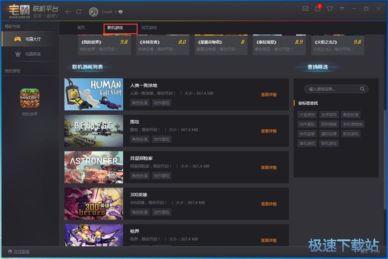This screenshot has height=259, width=388.
Task: Filter by 休闲益智 tag
Action: coord(307,134)
